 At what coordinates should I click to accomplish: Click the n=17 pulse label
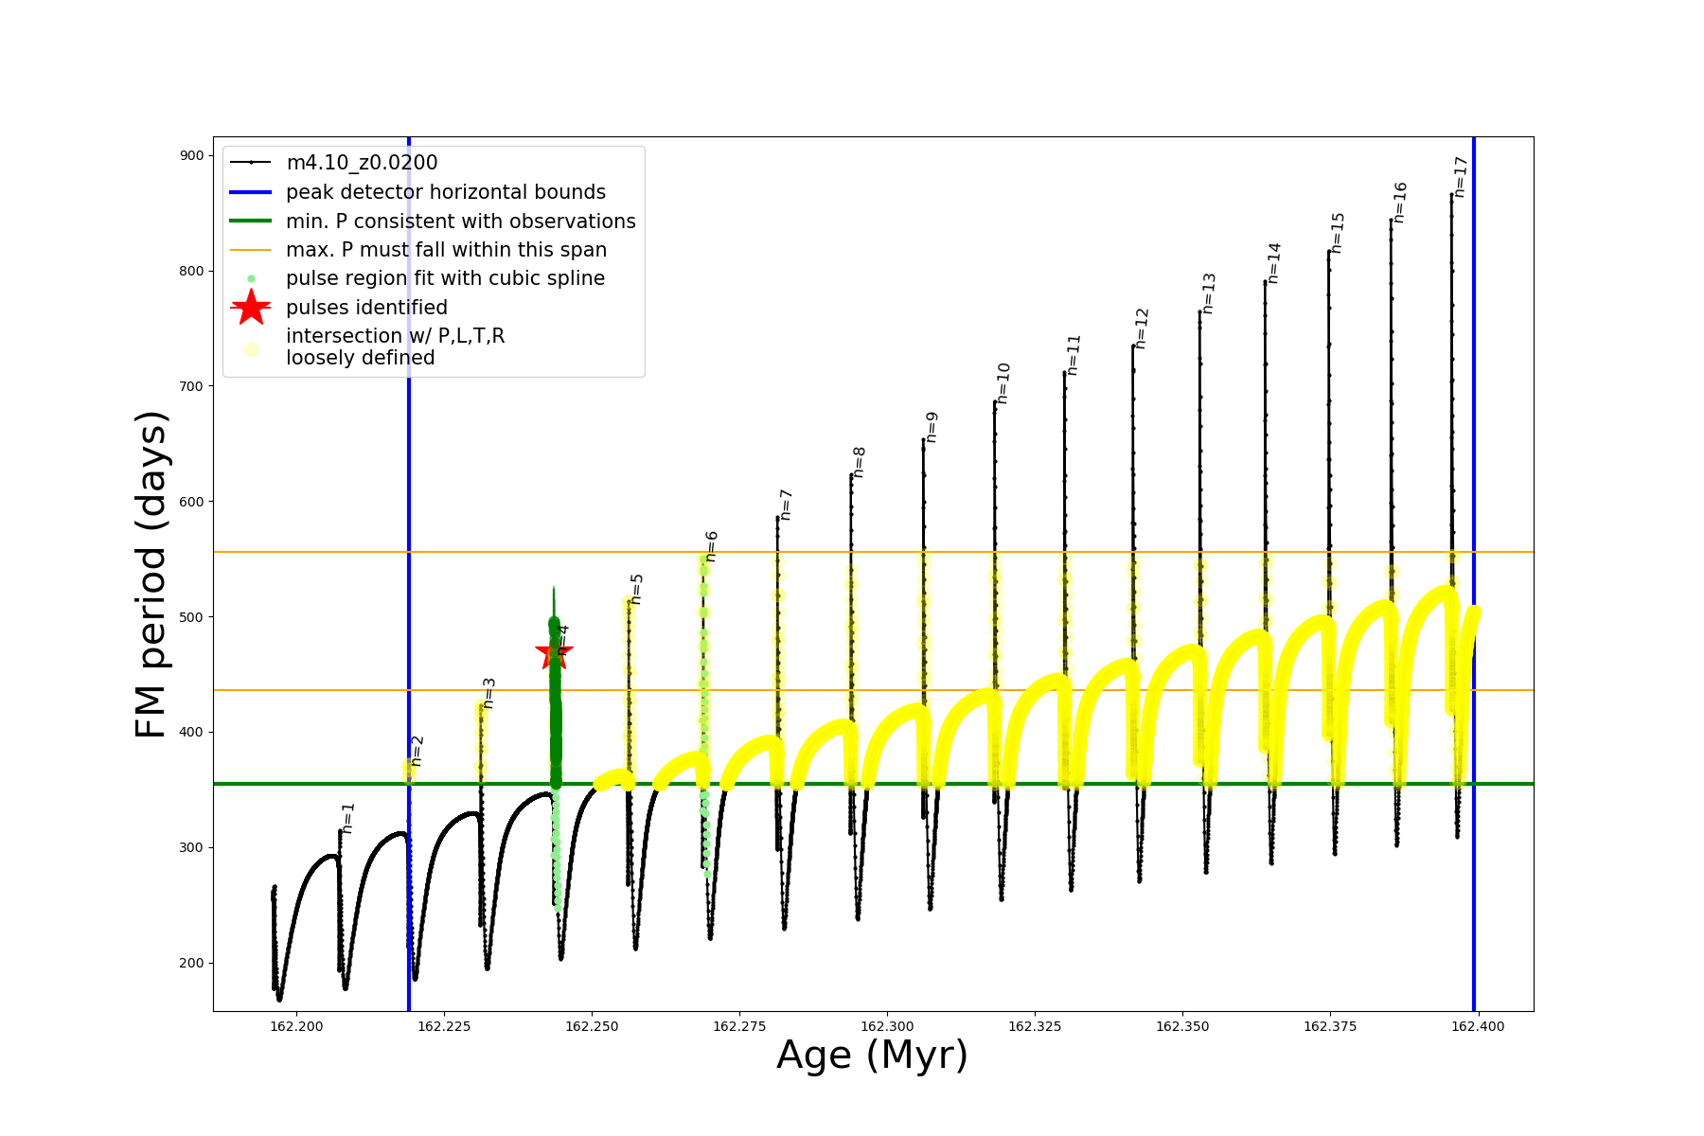click(x=1460, y=177)
